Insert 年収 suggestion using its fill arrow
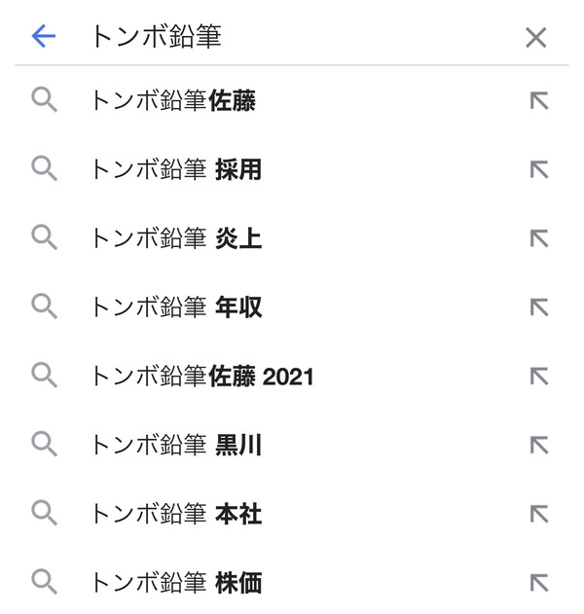The height and width of the screenshot is (614, 584). 539,307
